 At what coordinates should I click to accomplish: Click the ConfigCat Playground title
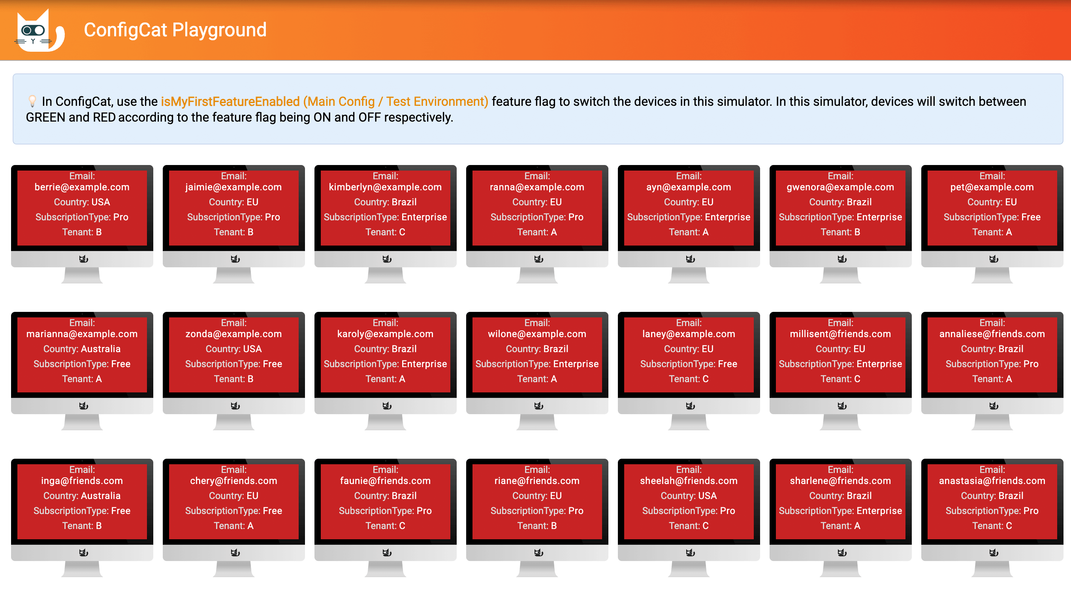tap(175, 30)
